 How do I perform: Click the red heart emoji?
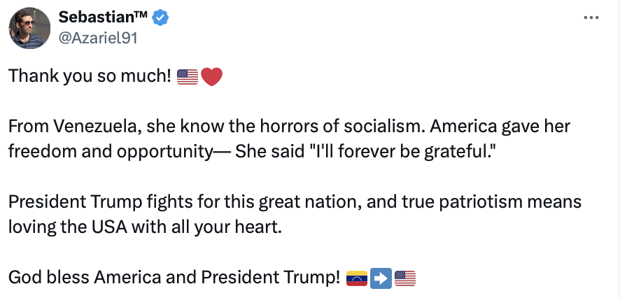(x=211, y=77)
